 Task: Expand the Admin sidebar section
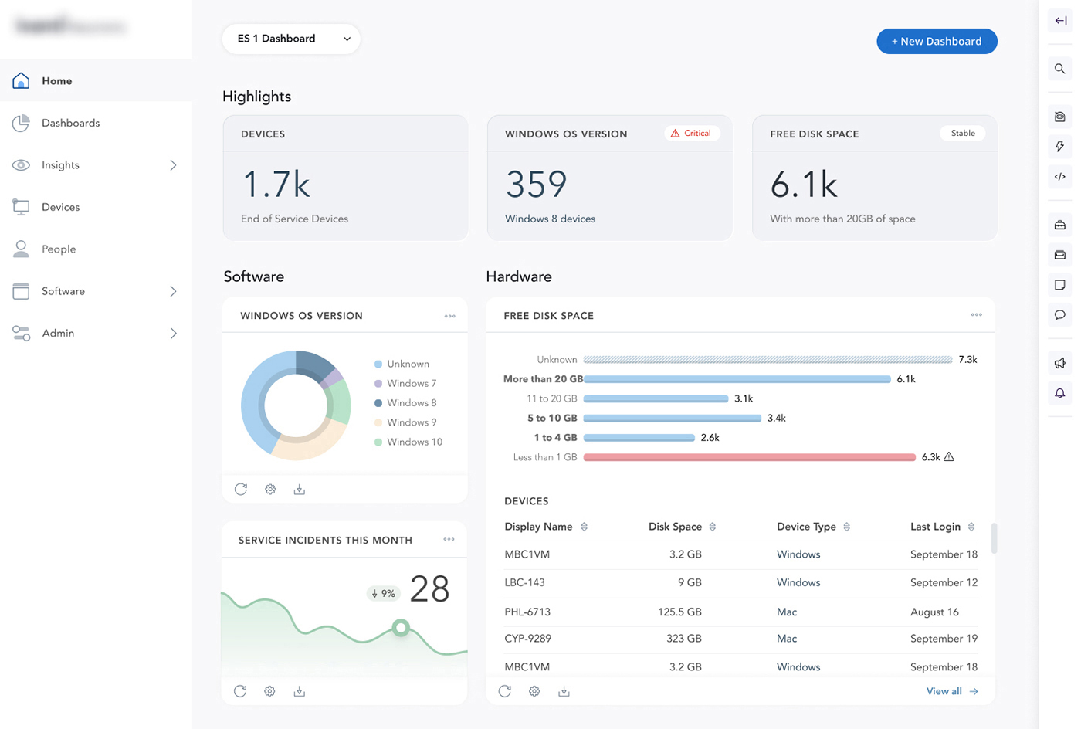pyautogui.click(x=173, y=334)
